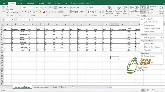Screen dimensions: 165x92
Task: Switch to Page Layout view icon
Action: click(148, 90)
